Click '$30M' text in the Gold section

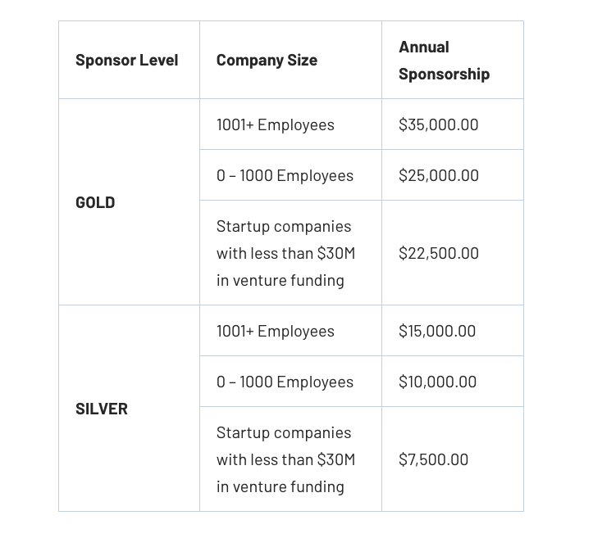point(336,253)
